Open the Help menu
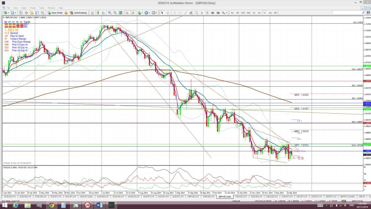The image size is (371, 209). point(61,8)
